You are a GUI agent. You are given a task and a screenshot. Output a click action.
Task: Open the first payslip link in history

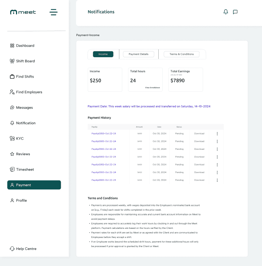104,134
